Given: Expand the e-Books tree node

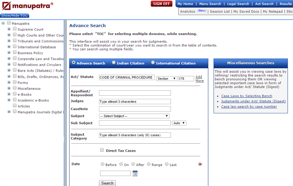Looking at the screenshot, I should (9, 94).
